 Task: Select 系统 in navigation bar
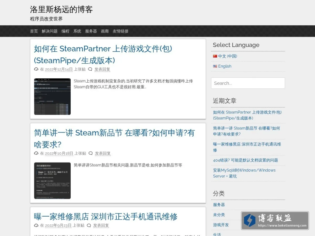[77, 31]
